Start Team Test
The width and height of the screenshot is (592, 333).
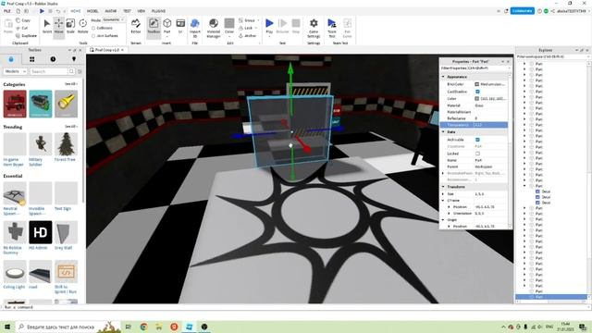click(x=331, y=27)
